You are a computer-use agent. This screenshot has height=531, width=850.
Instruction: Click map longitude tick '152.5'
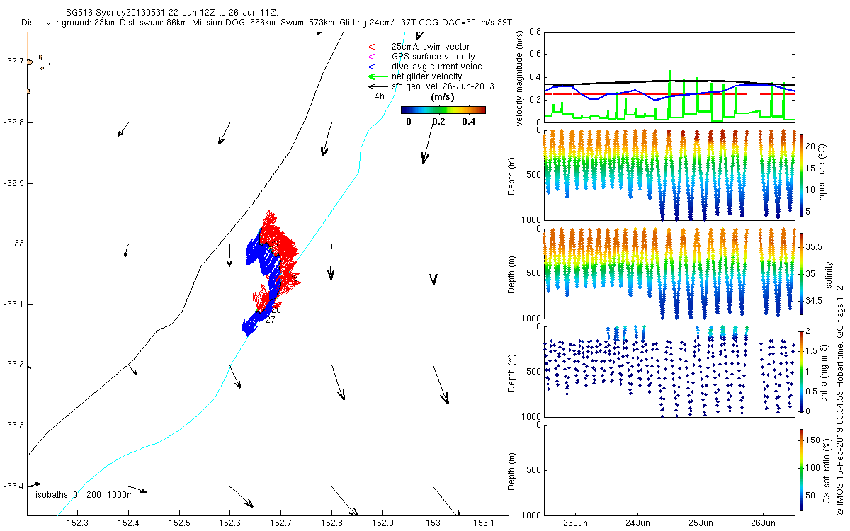[179, 523]
